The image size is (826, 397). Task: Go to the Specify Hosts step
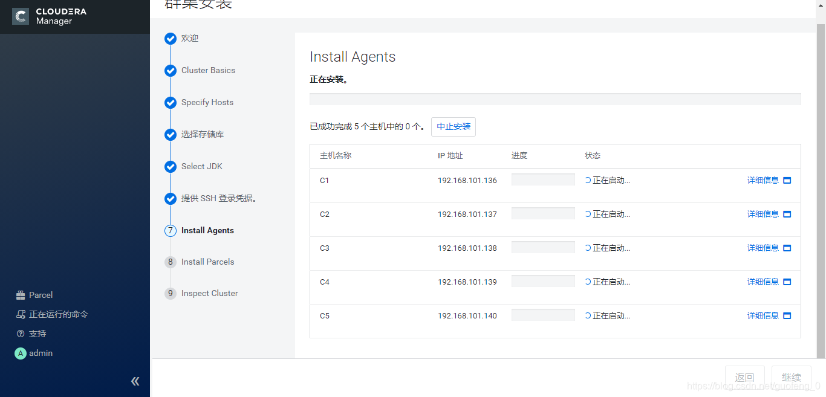pos(207,102)
